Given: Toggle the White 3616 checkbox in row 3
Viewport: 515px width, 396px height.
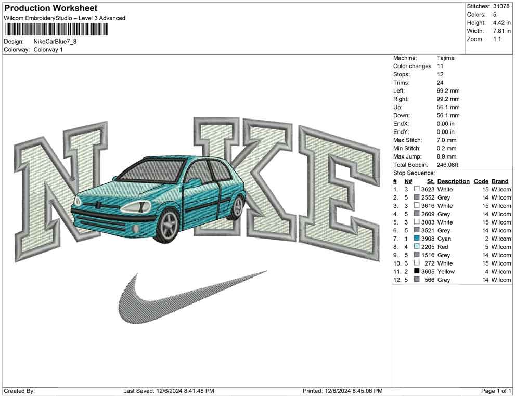Looking at the screenshot, I should click(x=416, y=206).
